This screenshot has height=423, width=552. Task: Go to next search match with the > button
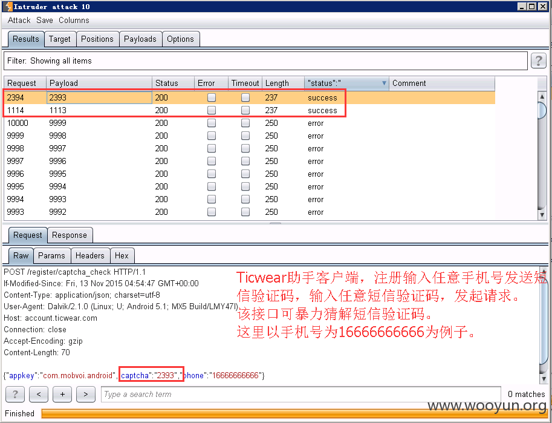click(86, 394)
